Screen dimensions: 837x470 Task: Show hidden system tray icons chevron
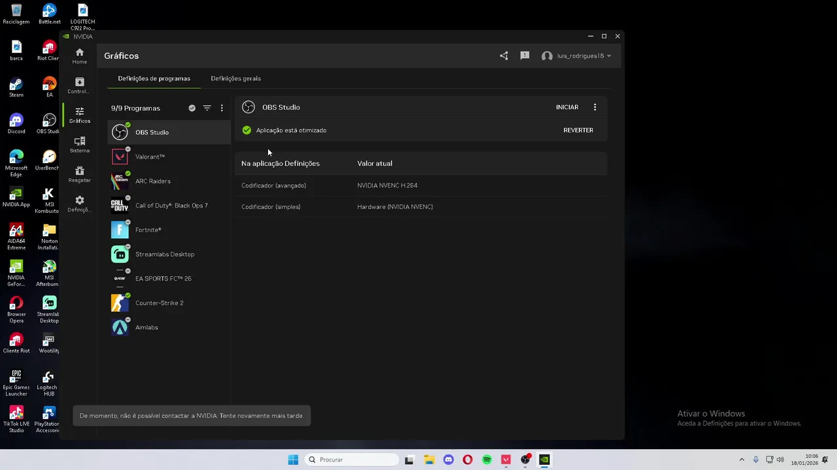point(742,460)
